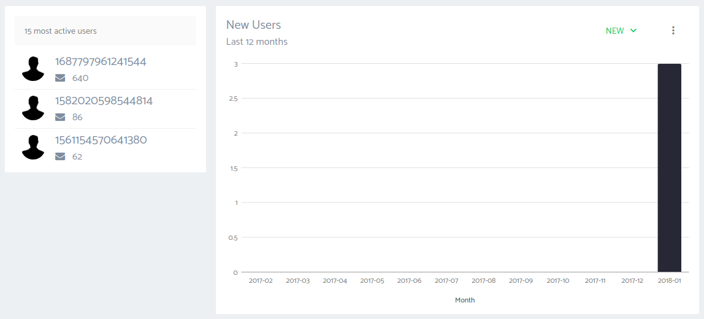Click the New Users chart title
Viewport: 704px width, 319px height.
click(x=253, y=25)
